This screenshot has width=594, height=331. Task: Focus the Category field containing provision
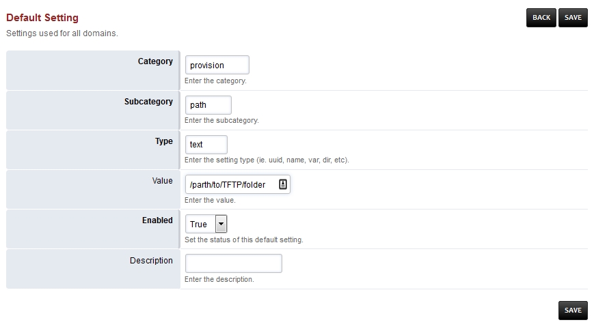217,66
